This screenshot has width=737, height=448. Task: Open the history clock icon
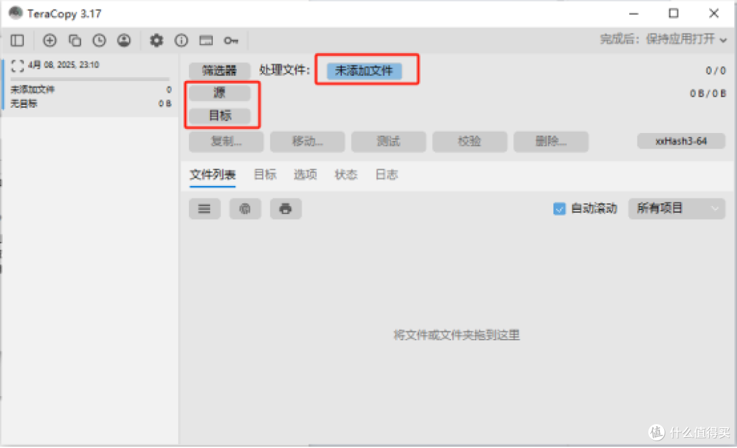pyautogui.click(x=99, y=40)
